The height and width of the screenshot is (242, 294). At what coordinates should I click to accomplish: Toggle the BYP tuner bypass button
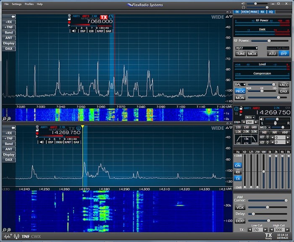coord(283,54)
